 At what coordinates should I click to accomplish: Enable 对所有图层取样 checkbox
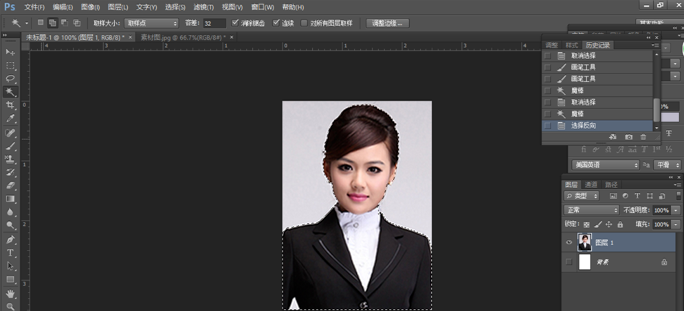click(305, 23)
